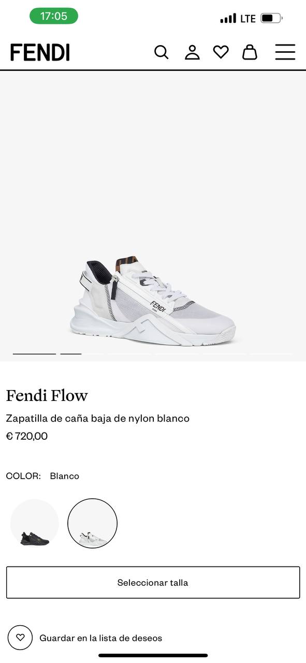Select the black color swatch
Image resolution: width=306 pixels, height=663 pixels.
(35, 524)
